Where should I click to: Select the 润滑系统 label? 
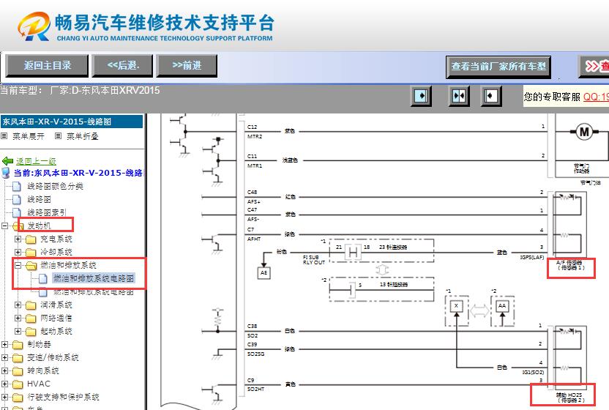pyautogui.click(x=56, y=305)
